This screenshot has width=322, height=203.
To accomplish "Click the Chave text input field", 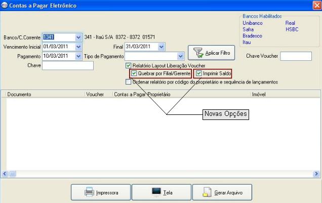I will (61, 65).
